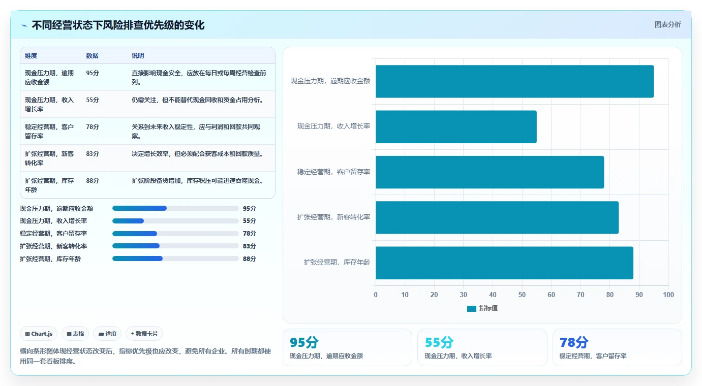The image size is (702, 386).
Task: Click the 55分 progress row value
Action: tap(250, 221)
